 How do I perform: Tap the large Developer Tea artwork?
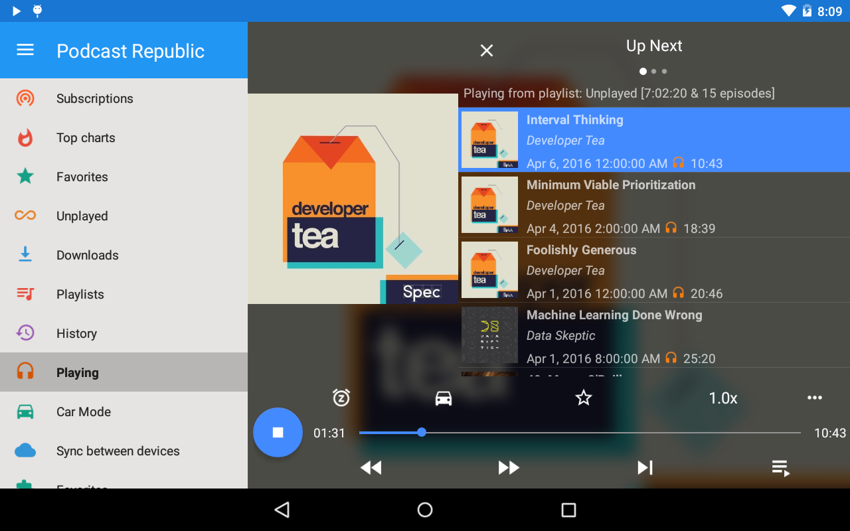tap(353, 198)
